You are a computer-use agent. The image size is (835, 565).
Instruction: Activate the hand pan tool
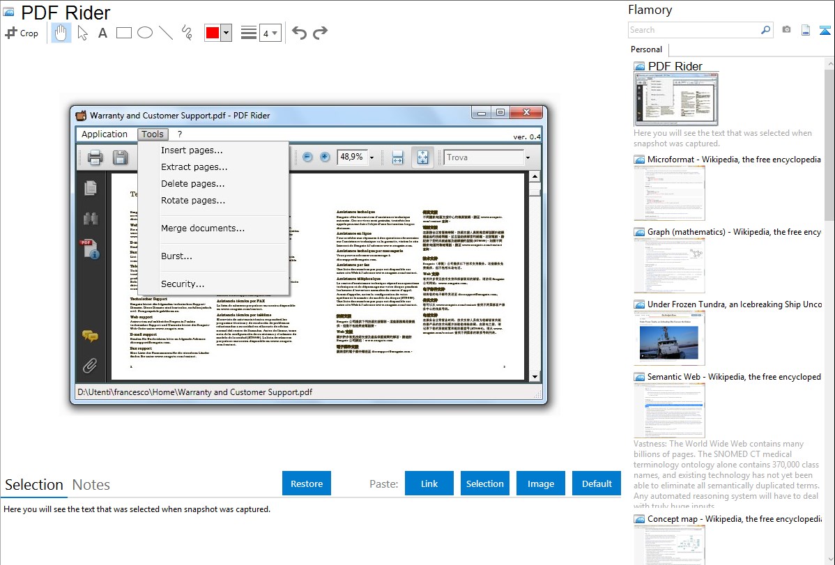pyautogui.click(x=61, y=33)
